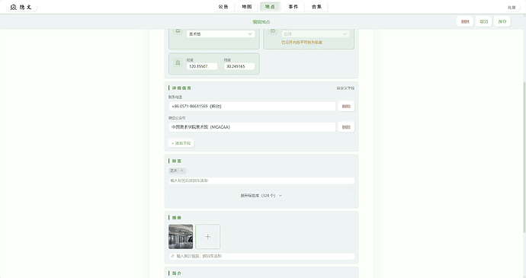Click the 添加字段 add field button
Viewport: 526px width, 278px height.
pyautogui.click(x=181, y=143)
